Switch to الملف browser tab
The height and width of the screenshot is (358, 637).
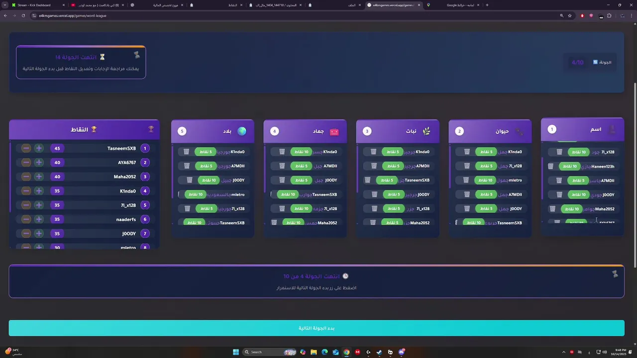tap(335, 5)
